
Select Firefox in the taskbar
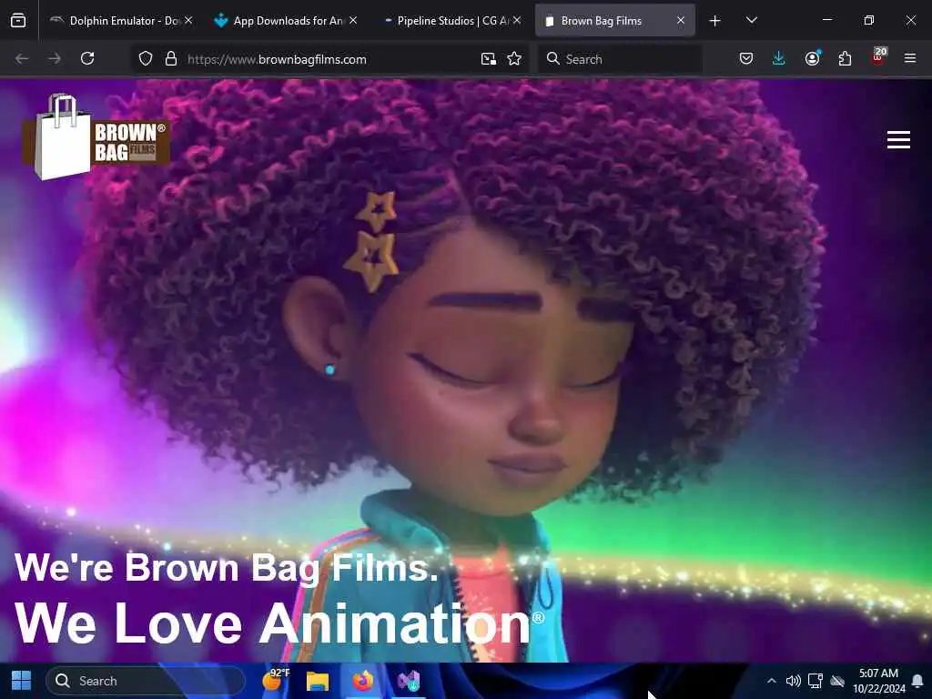click(x=362, y=681)
